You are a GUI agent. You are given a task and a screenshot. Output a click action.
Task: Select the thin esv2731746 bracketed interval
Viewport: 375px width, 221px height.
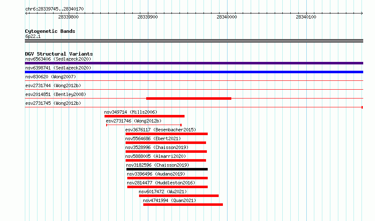pyautogui.click(x=144, y=125)
